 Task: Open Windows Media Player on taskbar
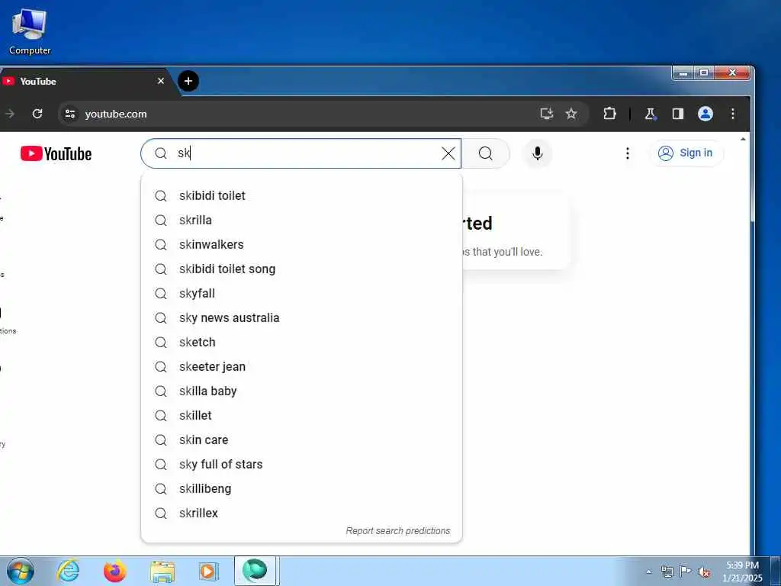(209, 571)
